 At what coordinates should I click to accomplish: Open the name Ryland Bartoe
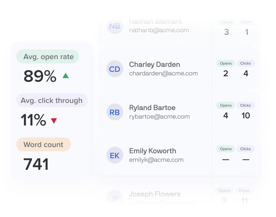point(152,108)
